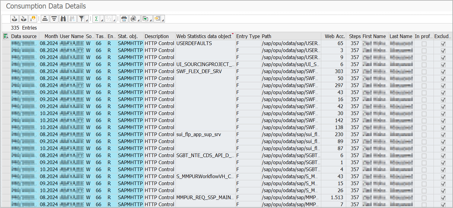Expand the Export dropdown arrow
The width and height of the screenshot is (453, 208).
tap(151, 20)
